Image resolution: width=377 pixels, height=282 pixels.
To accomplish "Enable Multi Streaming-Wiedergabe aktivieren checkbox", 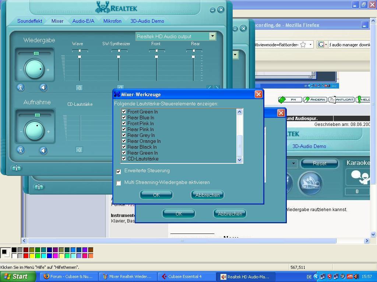I will coord(119,183).
